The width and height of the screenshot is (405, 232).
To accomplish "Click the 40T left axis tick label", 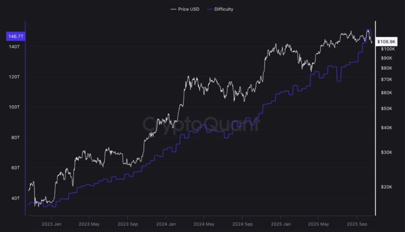I will 15,198.
